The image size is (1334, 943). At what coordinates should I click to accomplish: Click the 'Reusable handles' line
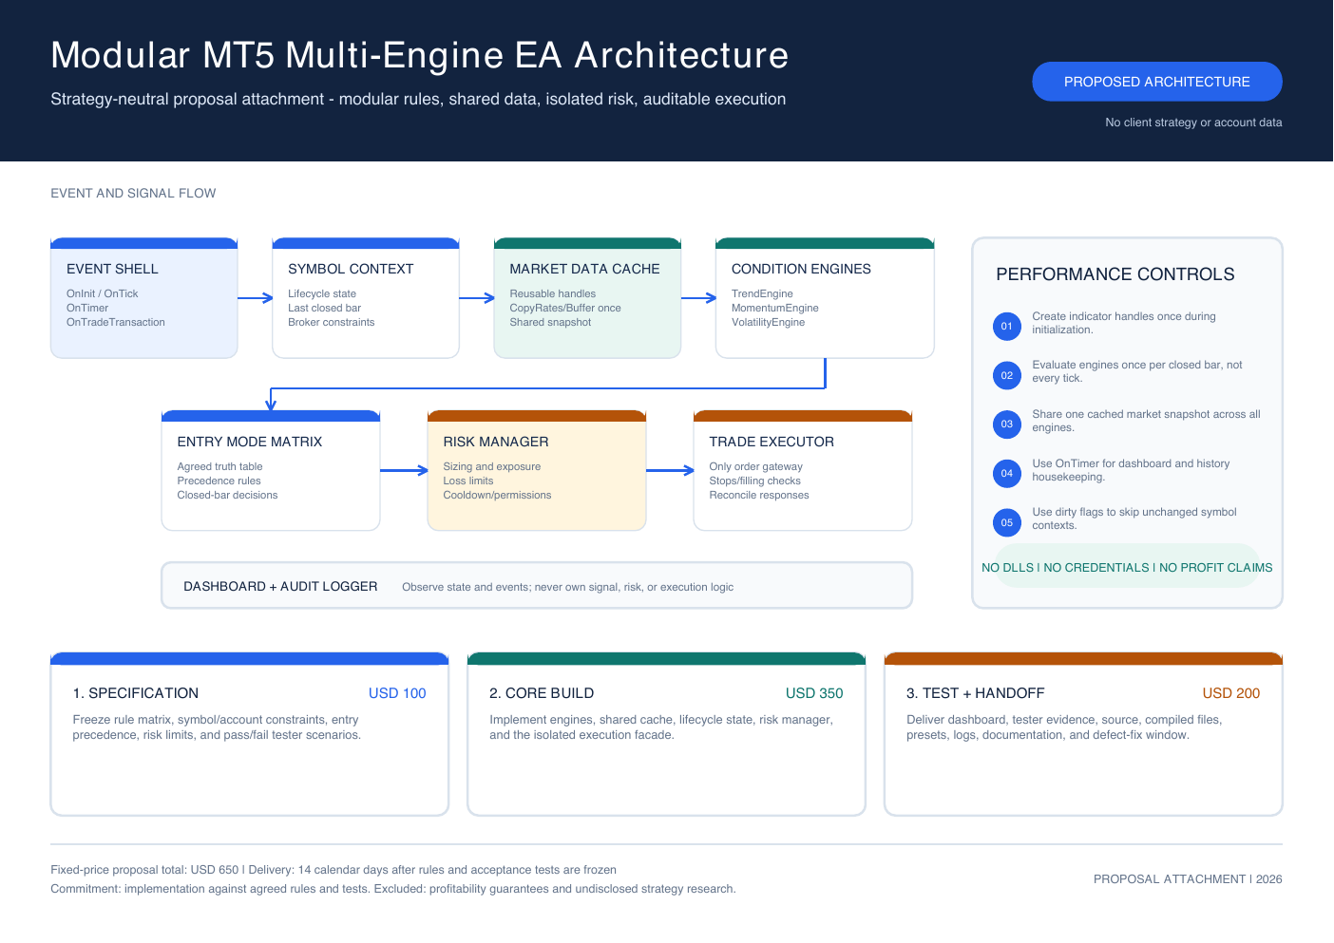(x=553, y=293)
